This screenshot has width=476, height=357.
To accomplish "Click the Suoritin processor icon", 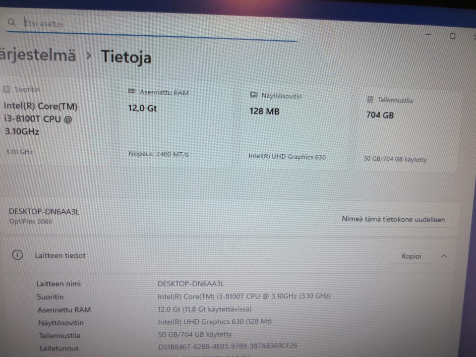I will 6,89.
